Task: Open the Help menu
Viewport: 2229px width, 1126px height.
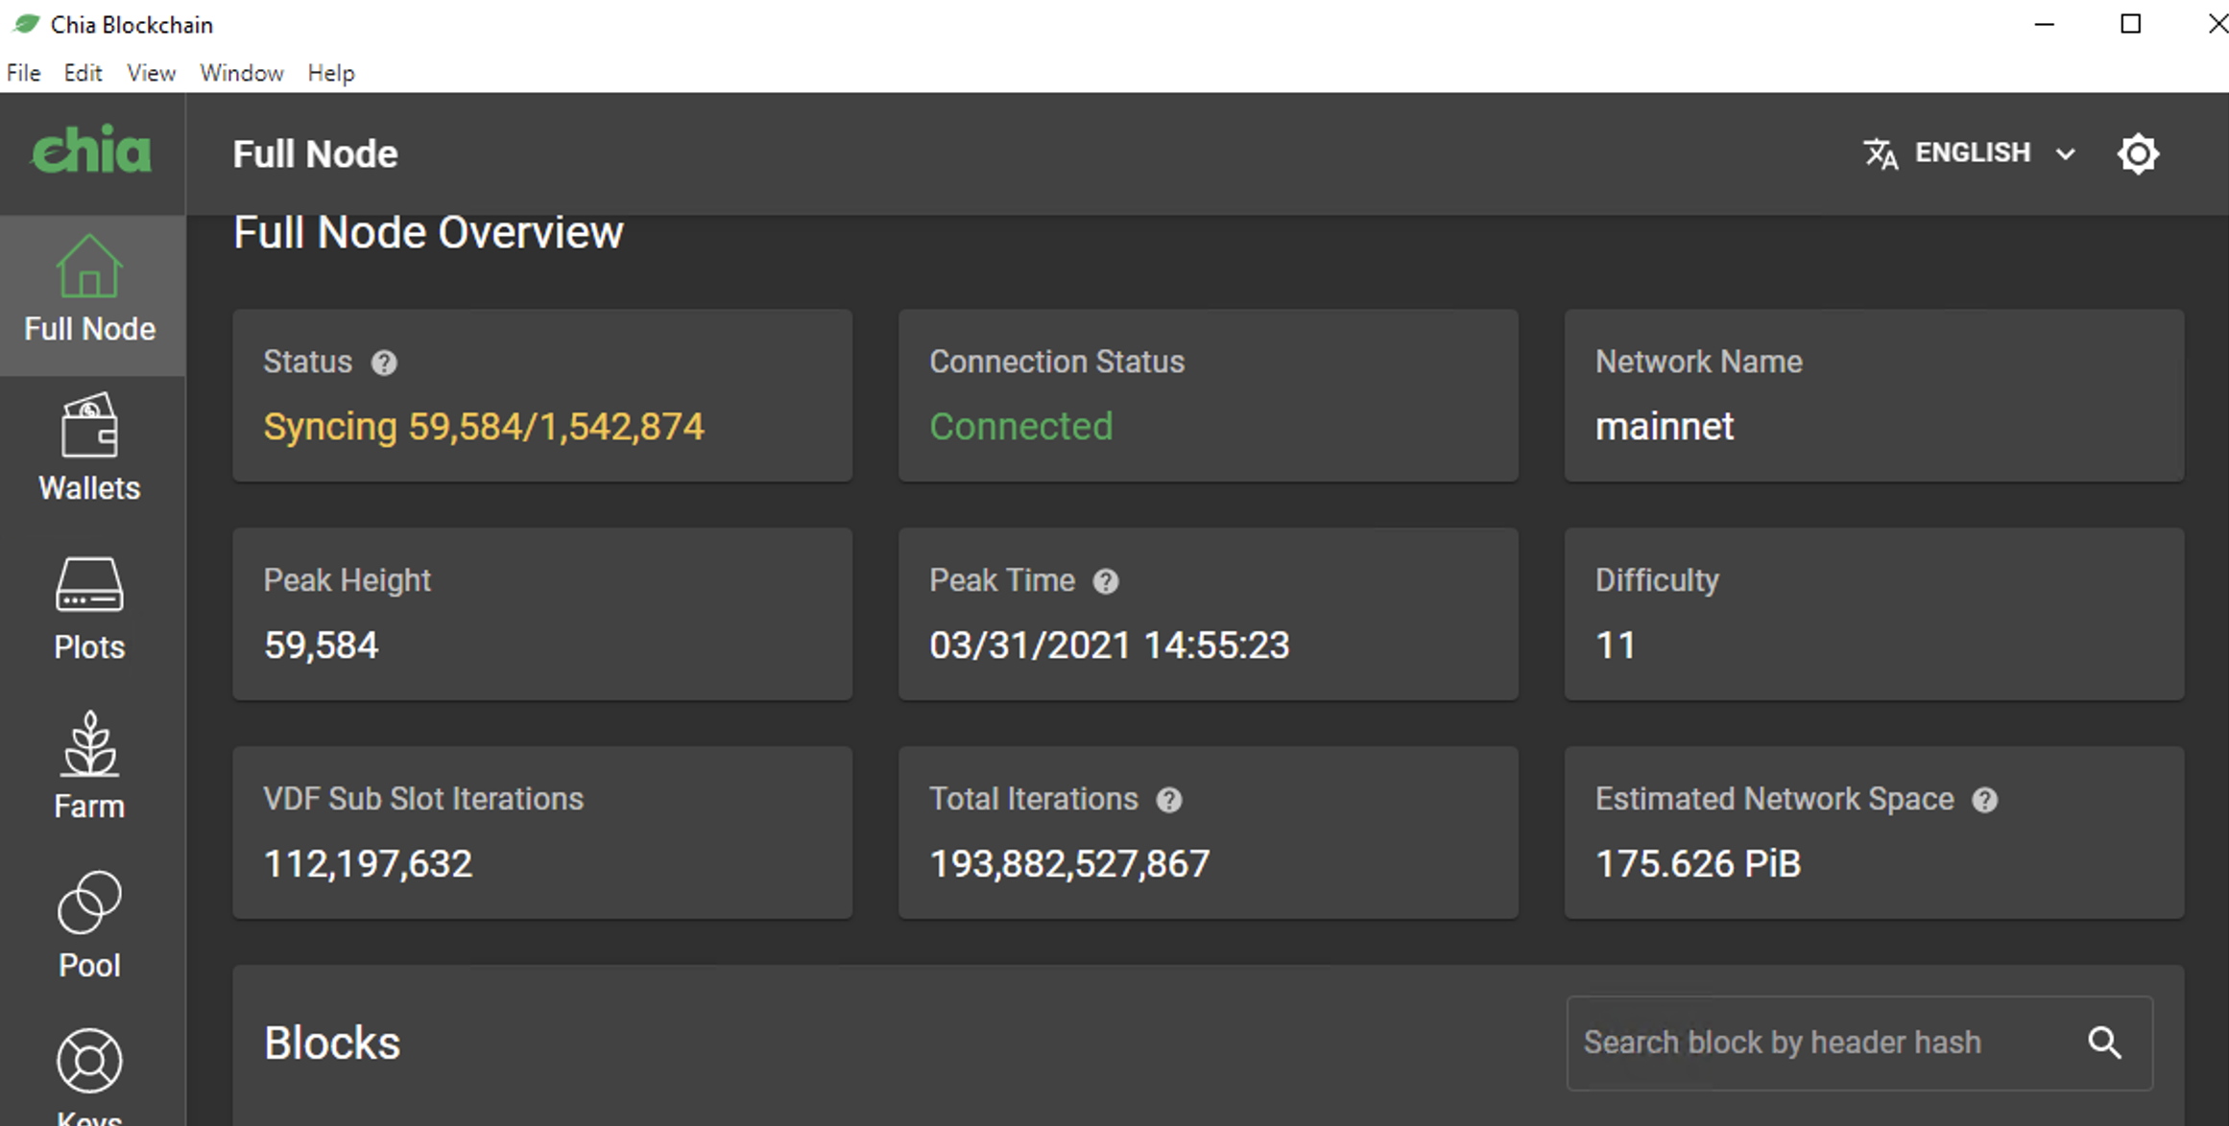Action: tap(330, 73)
